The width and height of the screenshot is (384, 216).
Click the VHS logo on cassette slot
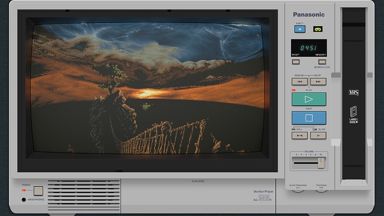[353, 92]
